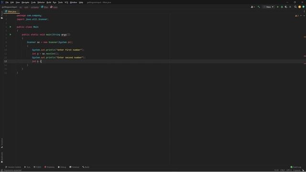The height and width of the screenshot is (172, 306).
Task: Click the run gutter icon beside main method
Action: [11, 34]
